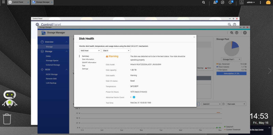Click the Storage Manager search tool icon
This screenshot has width=273, height=135.
(x=232, y=32)
